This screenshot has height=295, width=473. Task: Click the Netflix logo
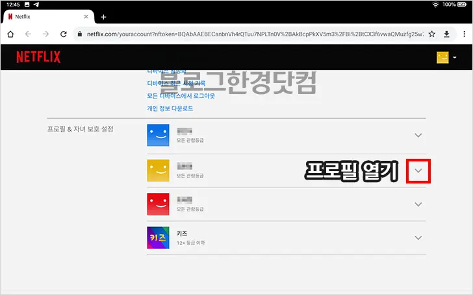click(38, 57)
